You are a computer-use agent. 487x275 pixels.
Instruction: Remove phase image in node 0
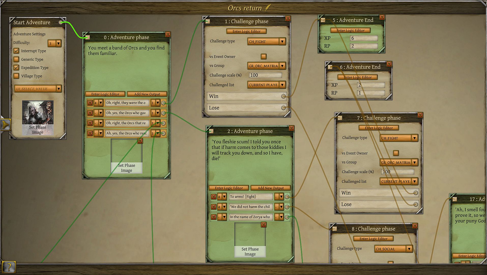pos(140,141)
